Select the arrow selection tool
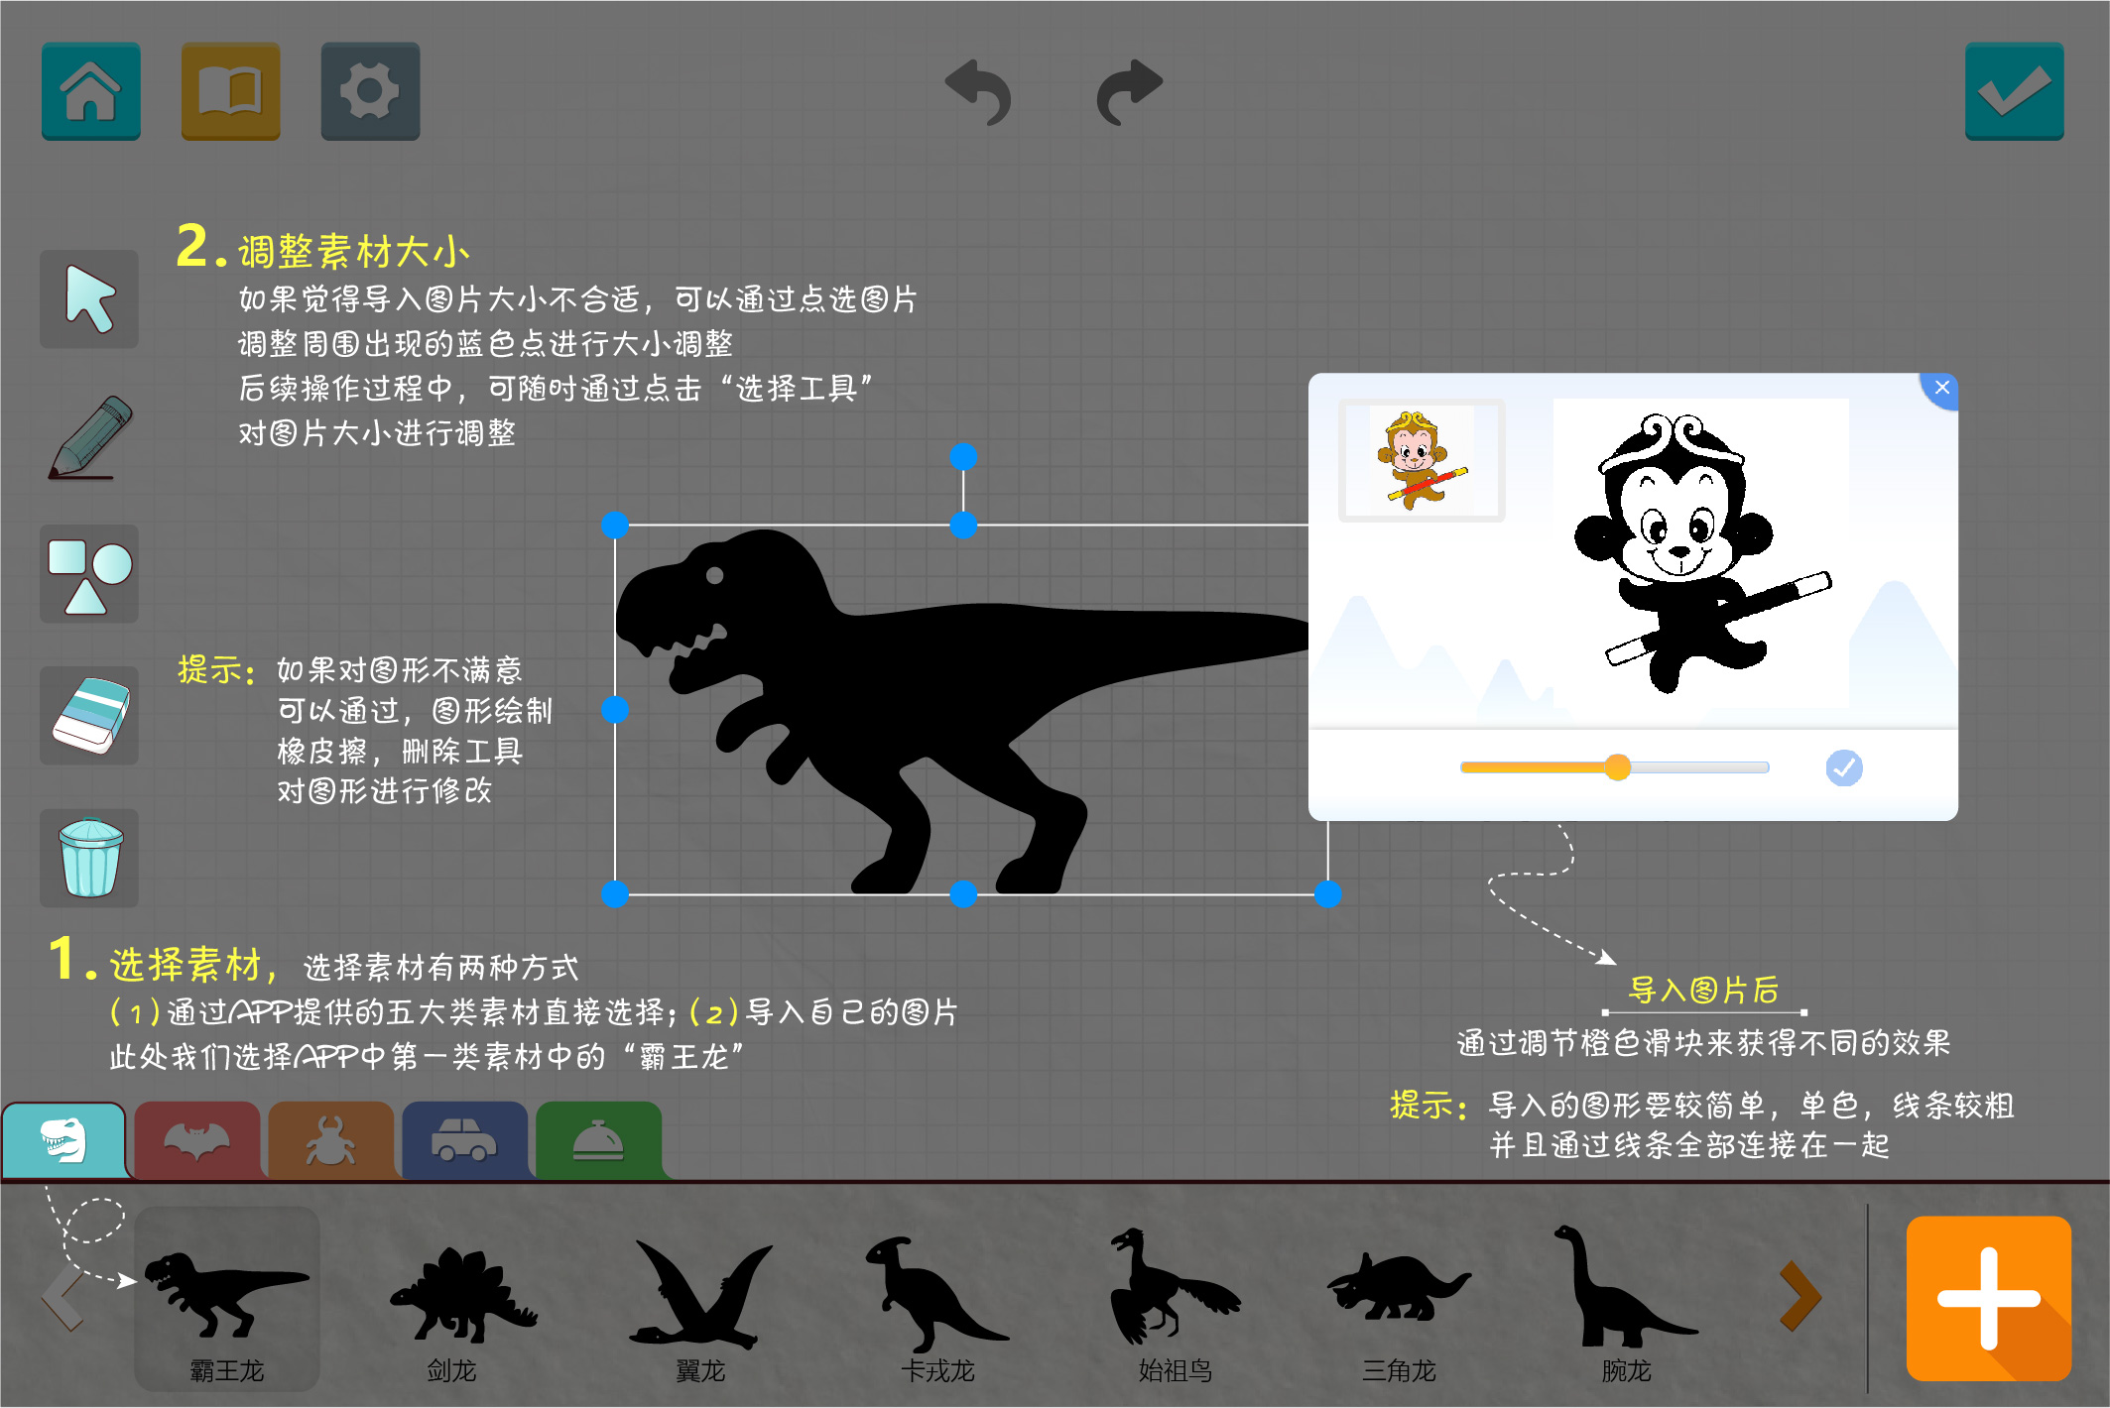Viewport: 2110px width, 1408px height. pyautogui.click(x=89, y=299)
